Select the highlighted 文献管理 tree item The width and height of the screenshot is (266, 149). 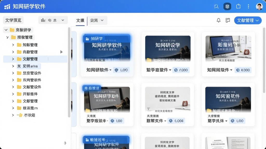(x=35, y=59)
